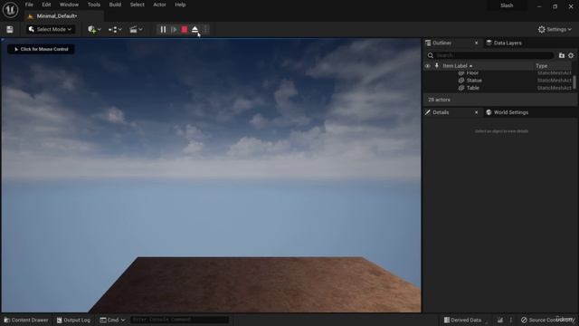
Task: Stop the play session
Action: (185, 30)
